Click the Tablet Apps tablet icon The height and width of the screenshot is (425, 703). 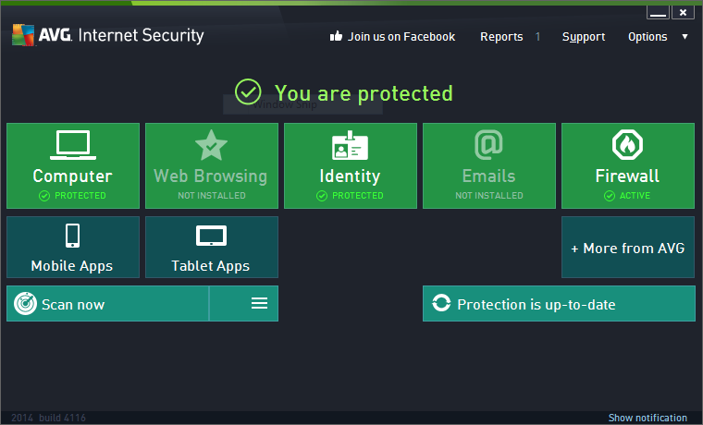click(211, 236)
